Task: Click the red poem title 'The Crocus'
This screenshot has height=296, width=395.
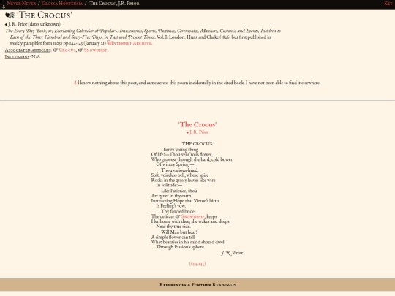Action: click(197, 124)
